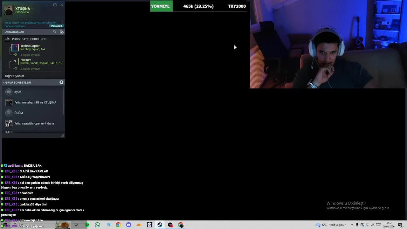The height and width of the screenshot is (229, 407).
Task: Click the screen capture tray icon
Action: point(362,225)
